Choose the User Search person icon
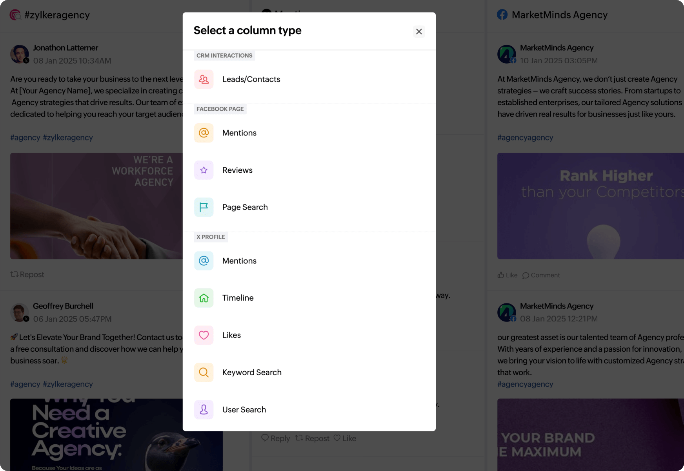684x471 pixels. click(x=204, y=409)
